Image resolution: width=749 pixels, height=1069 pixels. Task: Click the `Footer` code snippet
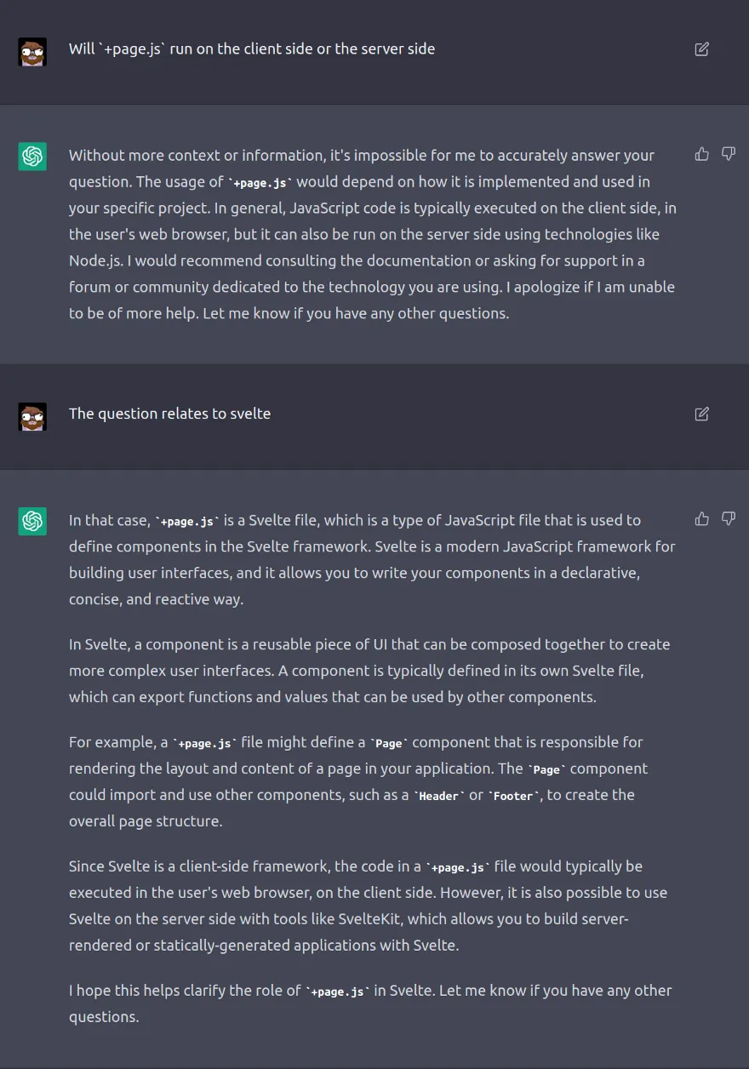513,796
